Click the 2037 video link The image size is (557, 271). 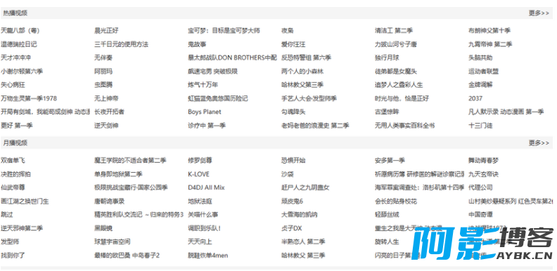475,98
